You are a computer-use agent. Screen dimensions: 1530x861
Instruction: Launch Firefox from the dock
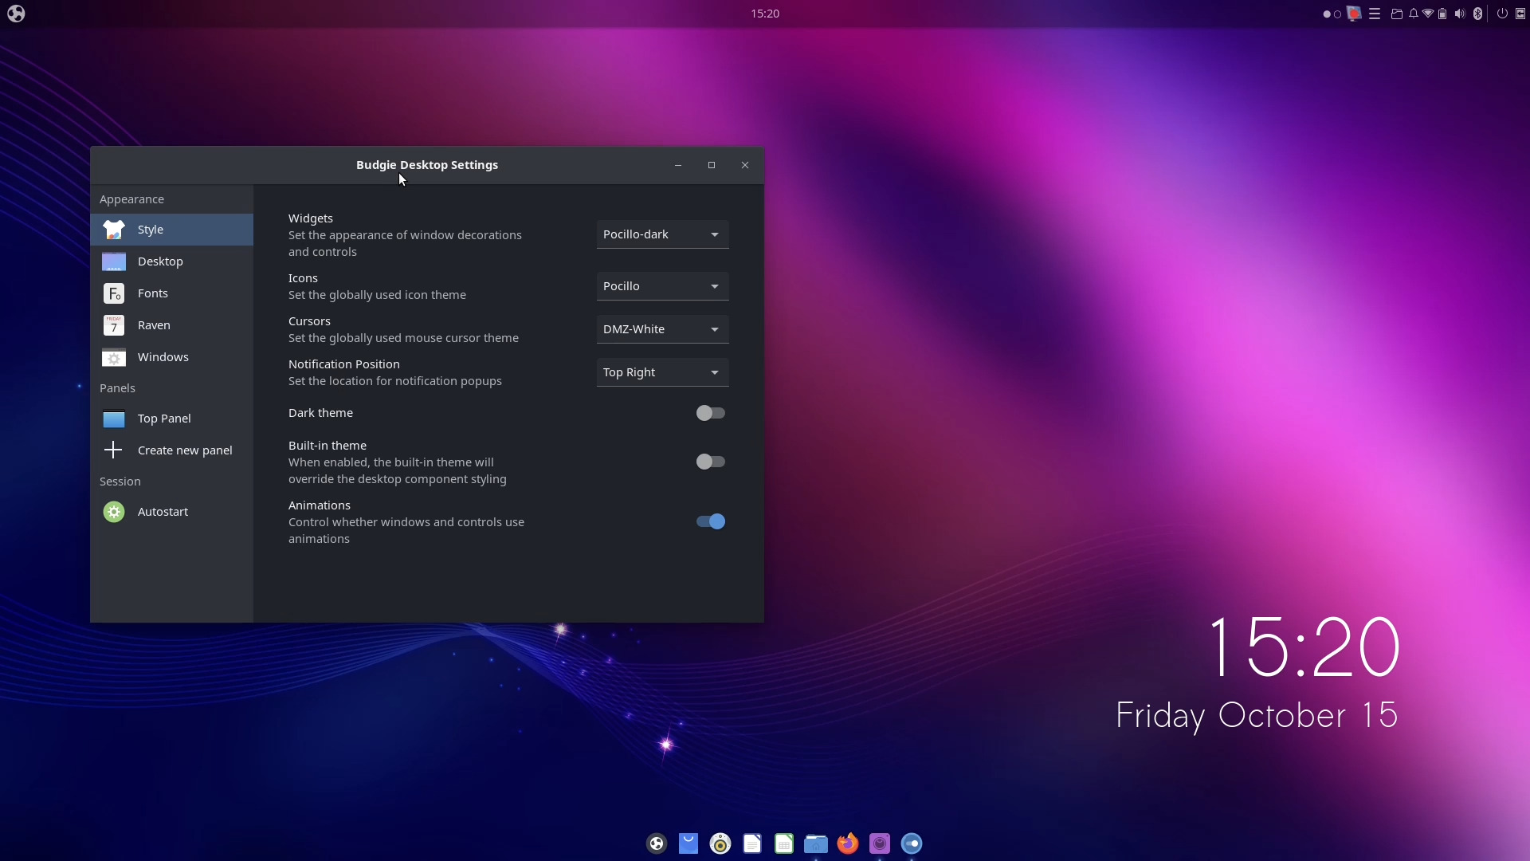click(848, 843)
